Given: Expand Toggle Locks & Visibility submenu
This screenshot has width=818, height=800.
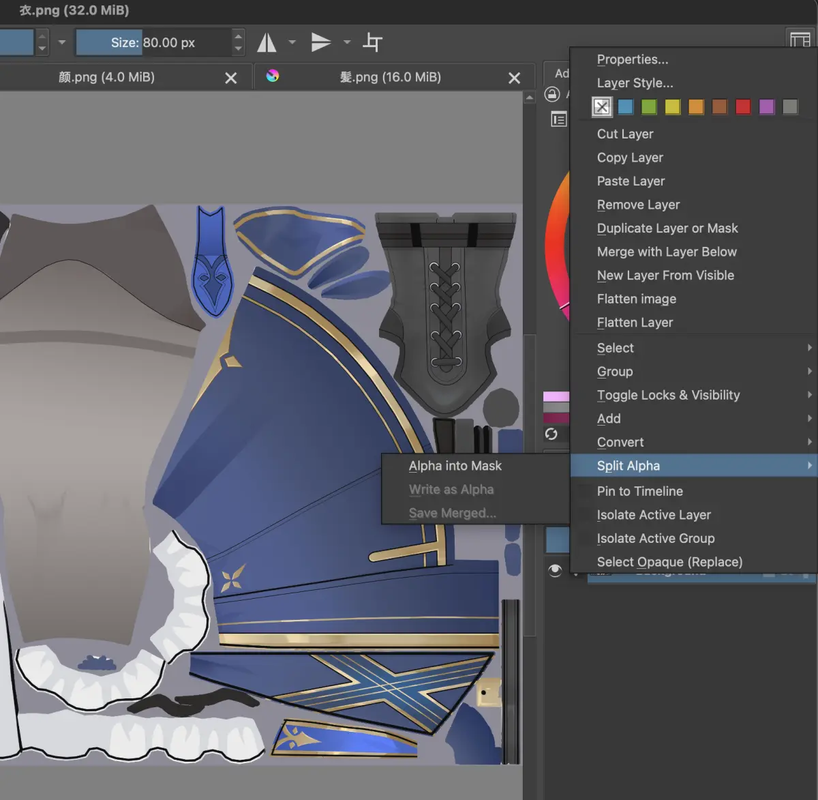Looking at the screenshot, I should pos(693,395).
